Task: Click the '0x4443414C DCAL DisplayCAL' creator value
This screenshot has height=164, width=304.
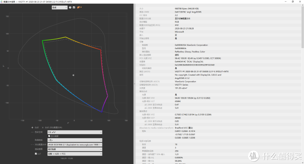Action: [x=189, y=61]
